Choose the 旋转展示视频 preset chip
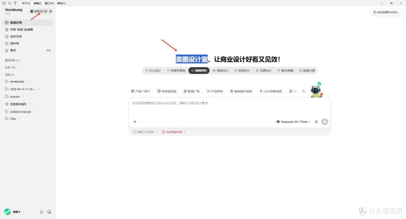406x219 pixels. (x=241, y=91)
